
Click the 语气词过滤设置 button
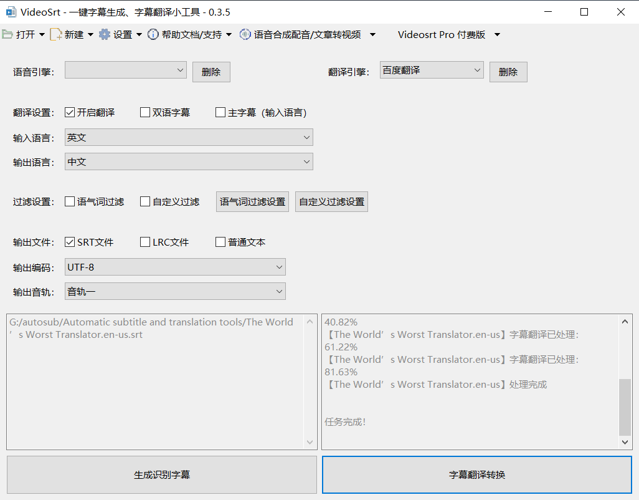(x=252, y=202)
